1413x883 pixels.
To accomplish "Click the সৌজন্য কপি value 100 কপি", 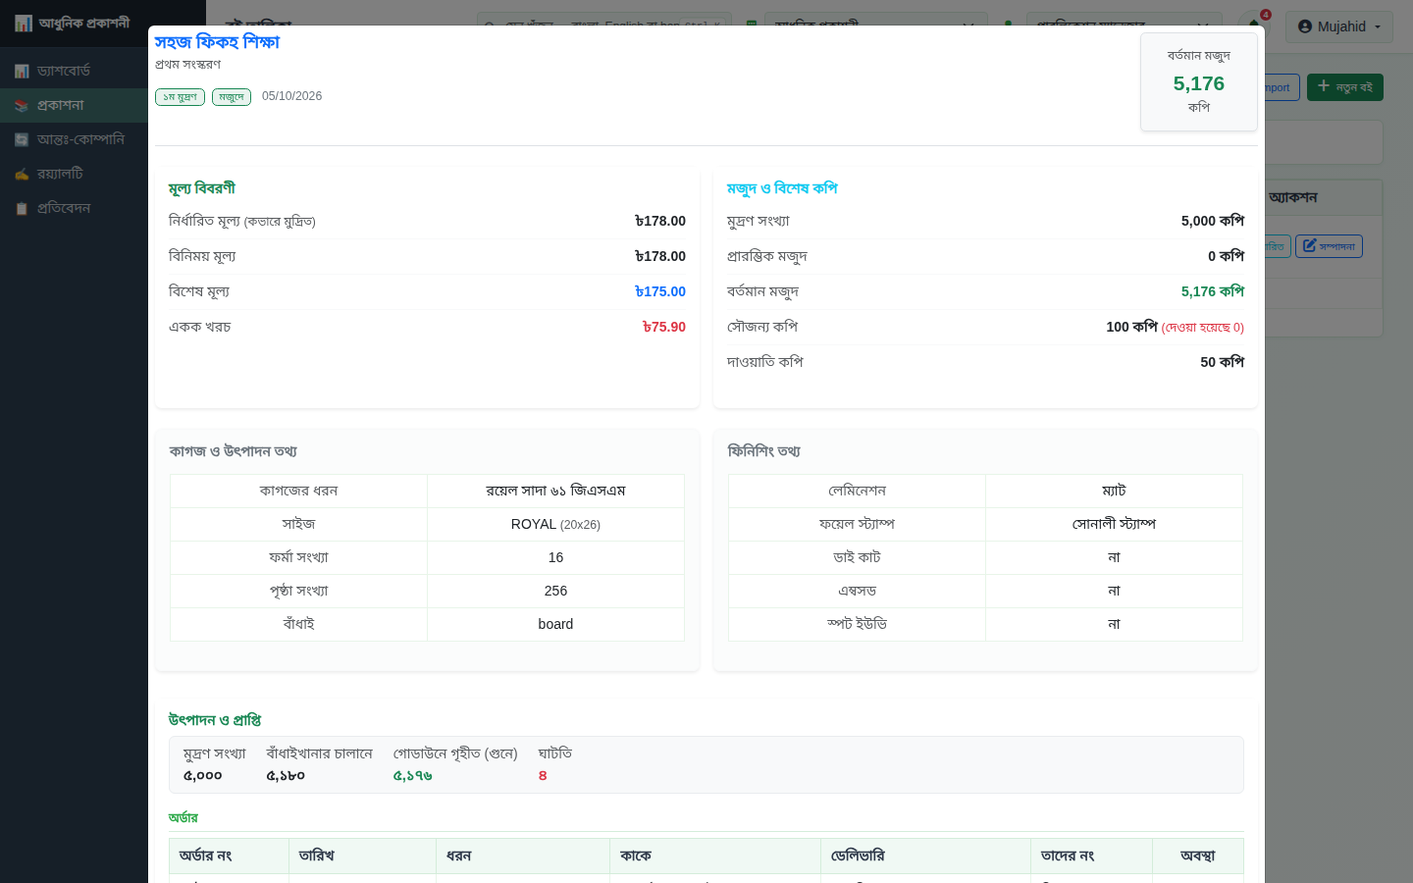I will pyautogui.click(x=1131, y=327).
